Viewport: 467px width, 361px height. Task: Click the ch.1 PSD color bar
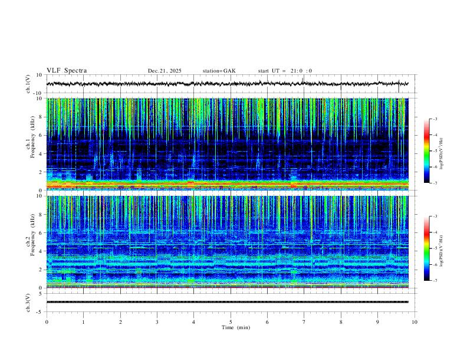[427, 151]
